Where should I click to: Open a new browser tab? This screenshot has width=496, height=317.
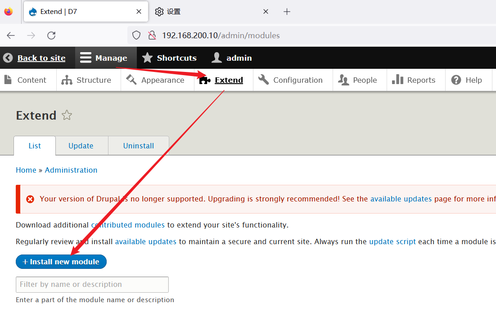pyautogui.click(x=287, y=12)
